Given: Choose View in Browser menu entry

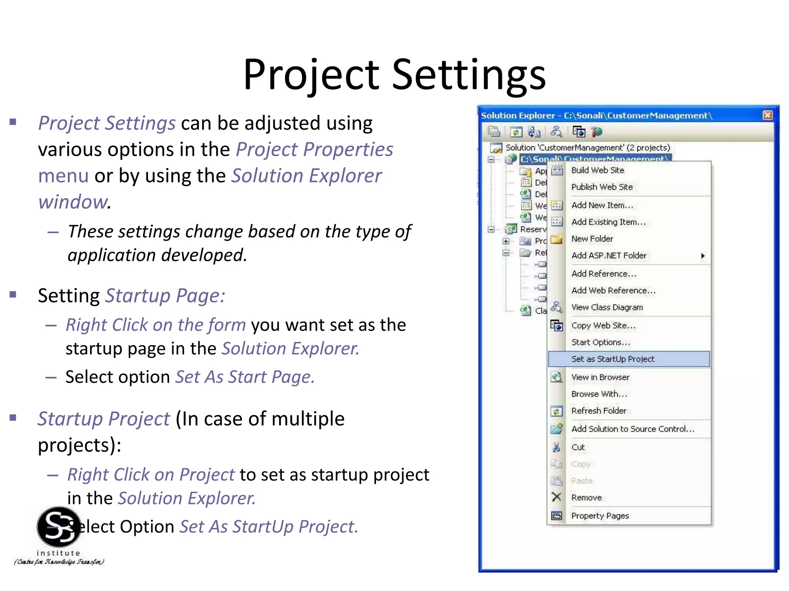Looking at the screenshot, I should 629,377.
